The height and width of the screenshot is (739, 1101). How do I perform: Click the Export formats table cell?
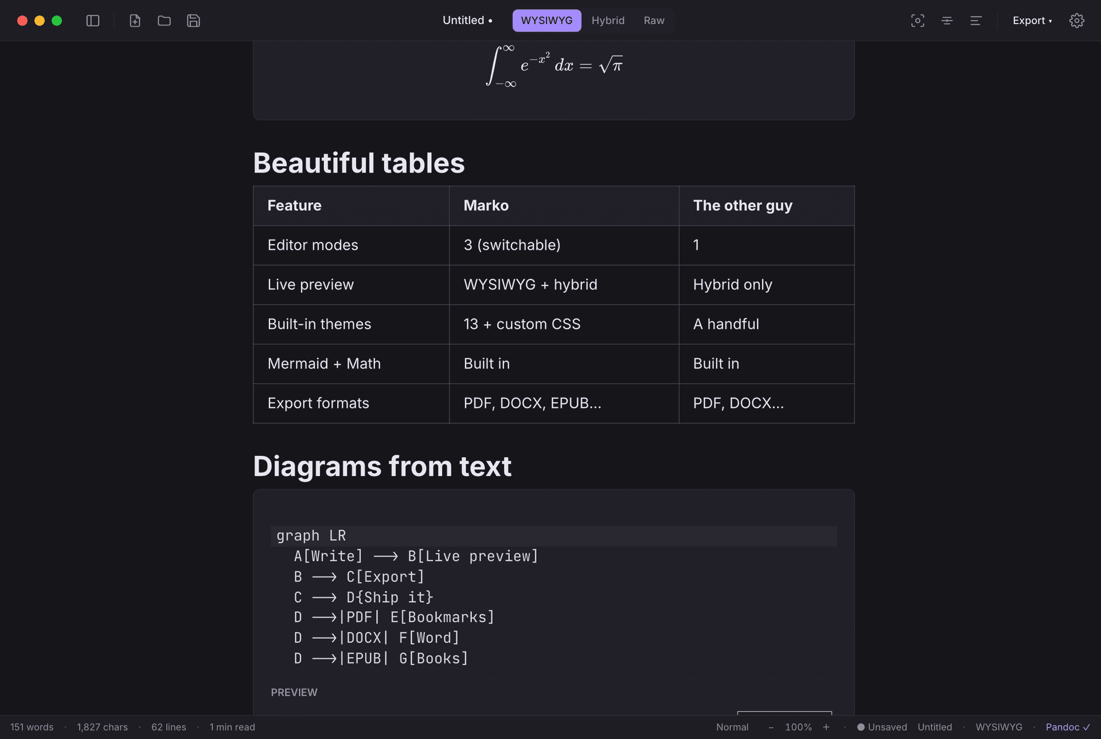tap(351, 403)
